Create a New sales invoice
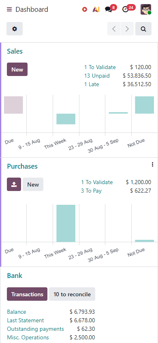 coord(17,69)
